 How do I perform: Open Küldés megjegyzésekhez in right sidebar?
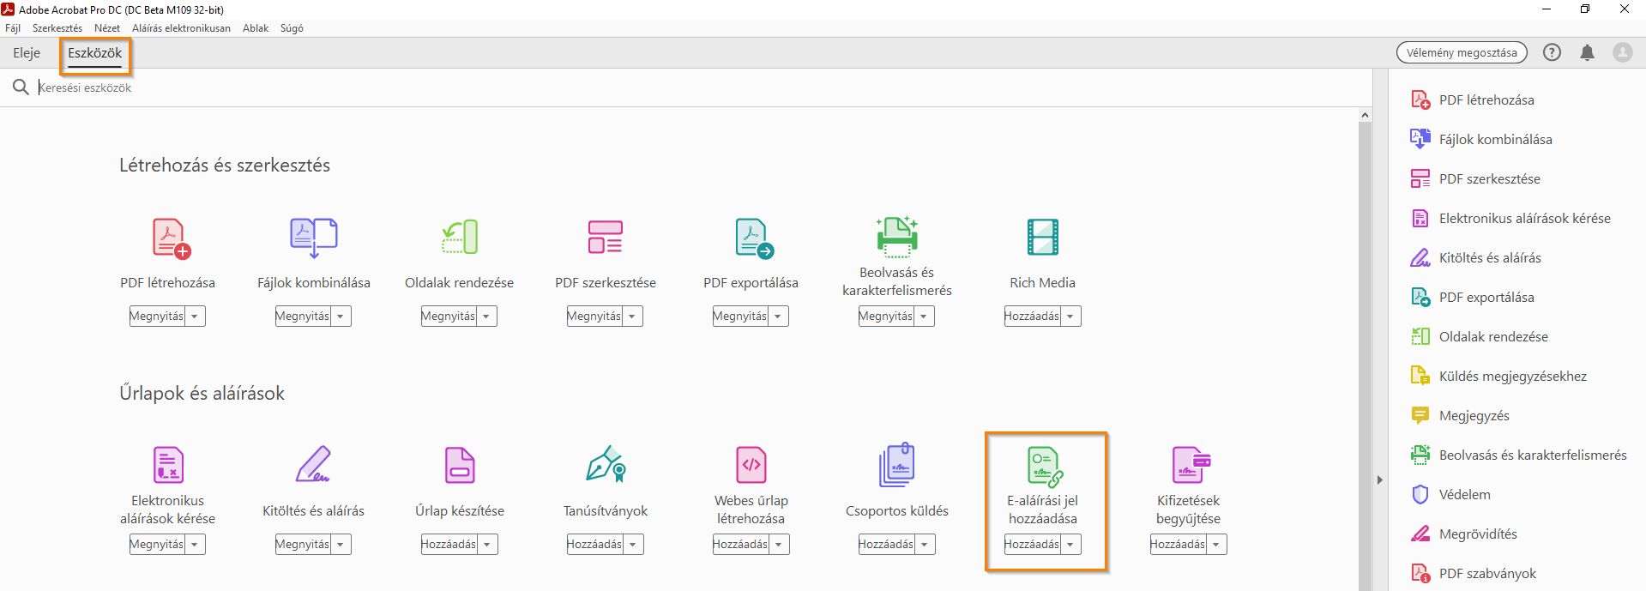point(1498,376)
